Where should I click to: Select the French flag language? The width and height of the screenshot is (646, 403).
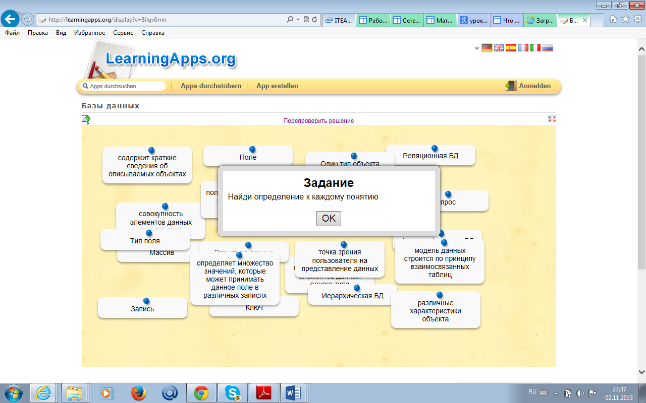(523, 48)
